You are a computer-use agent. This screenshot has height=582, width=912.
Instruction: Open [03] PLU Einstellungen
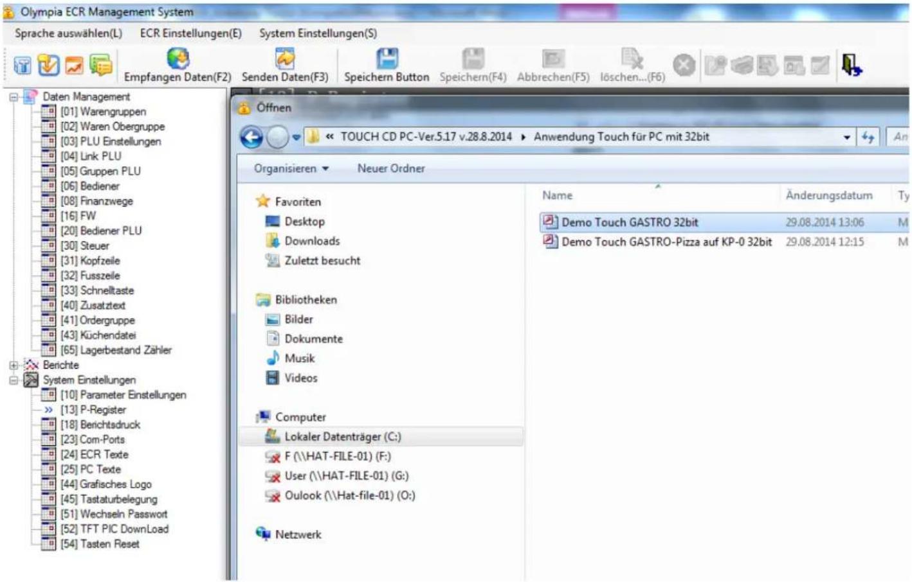coord(111,141)
